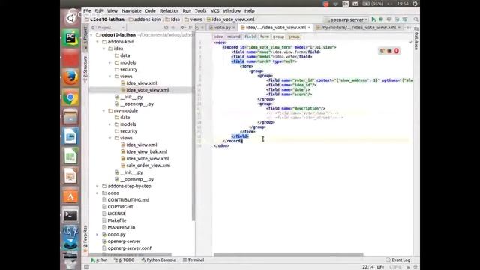Expand the models folder under idea
The width and height of the screenshot is (480, 270).
pyautogui.click(x=110, y=63)
